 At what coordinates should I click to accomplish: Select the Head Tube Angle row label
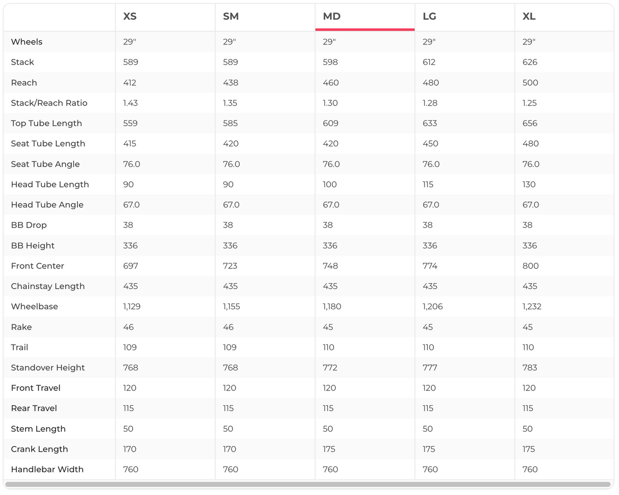point(47,205)
